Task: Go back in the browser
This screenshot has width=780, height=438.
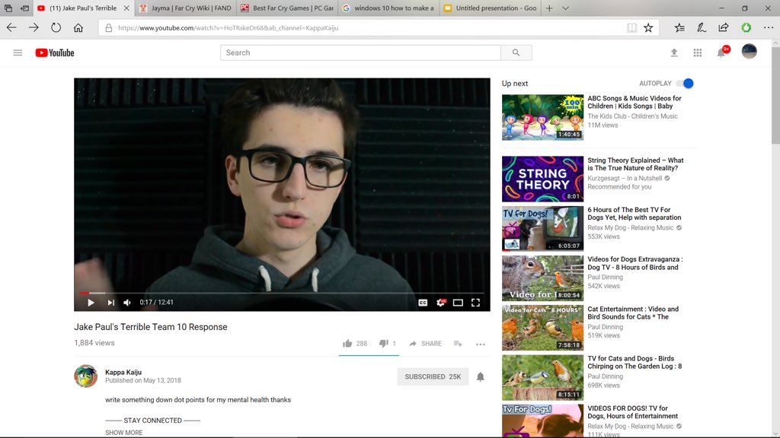Action: (x=11, y=28)
